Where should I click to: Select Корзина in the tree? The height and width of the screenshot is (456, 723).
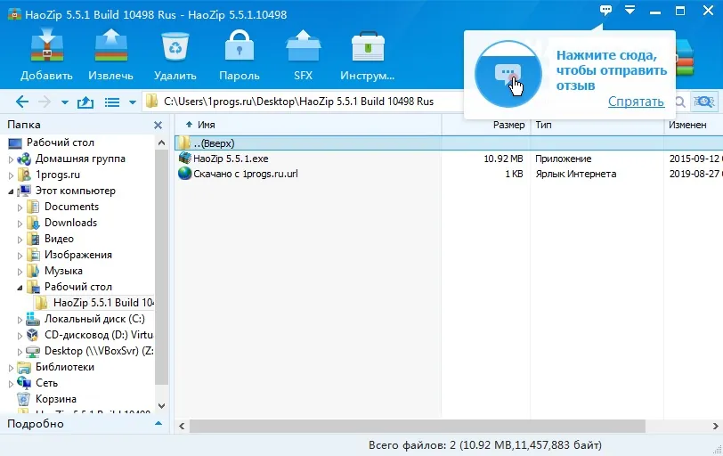56,399
